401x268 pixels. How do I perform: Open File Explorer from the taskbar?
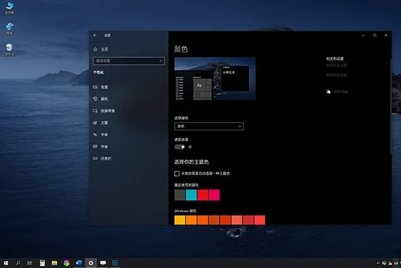pyautogui.click(x=54, y=263)
